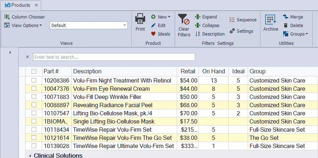Open Sequence option

pos(243,20)
